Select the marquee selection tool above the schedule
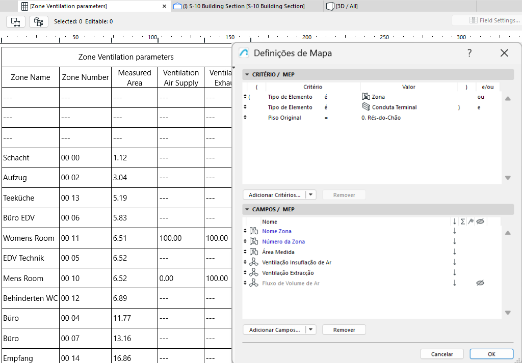The width and height of the screenshot is (522, 363). 15,22
